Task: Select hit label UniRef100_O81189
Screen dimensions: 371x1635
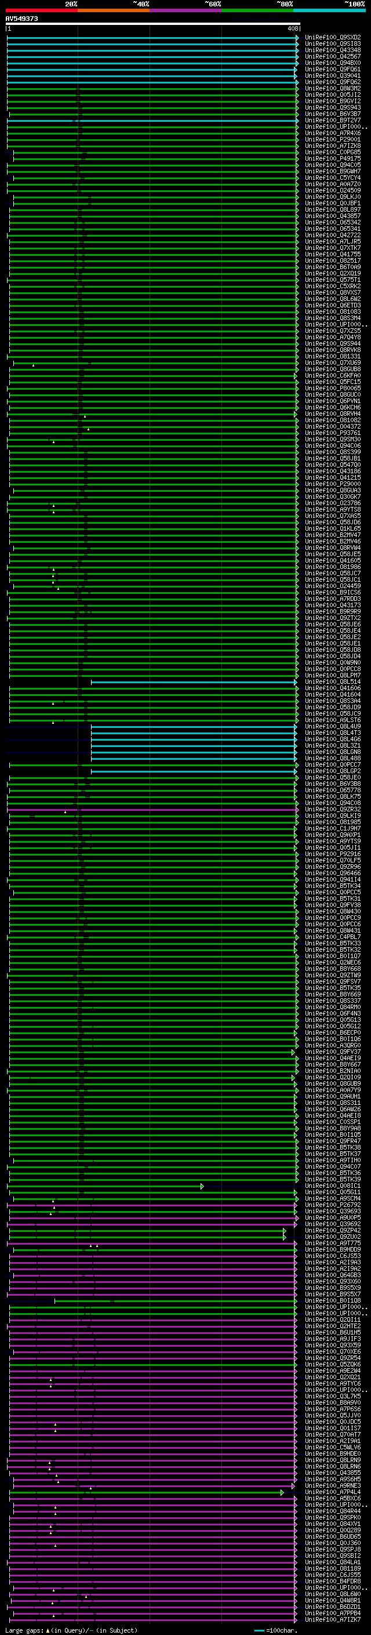Action: click(333, 1568)
